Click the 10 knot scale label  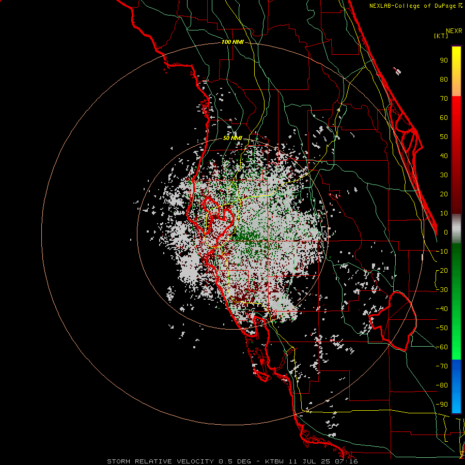click(444, 213)
